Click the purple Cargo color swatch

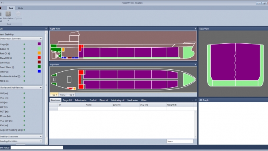click(39, 44)
